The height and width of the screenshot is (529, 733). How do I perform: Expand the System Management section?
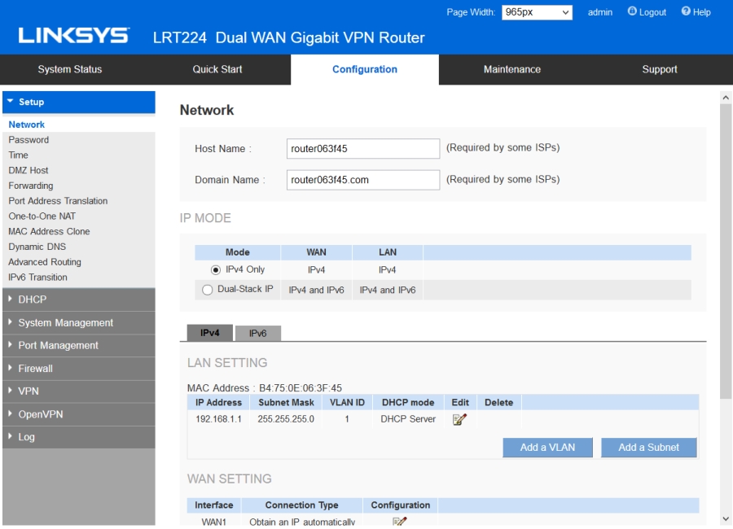78,322
